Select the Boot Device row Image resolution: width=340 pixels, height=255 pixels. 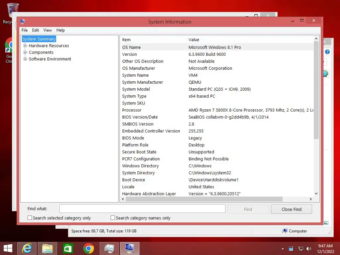point(217,180)
